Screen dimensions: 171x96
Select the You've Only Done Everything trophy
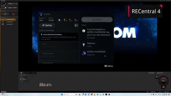click(x=59, y=37)
